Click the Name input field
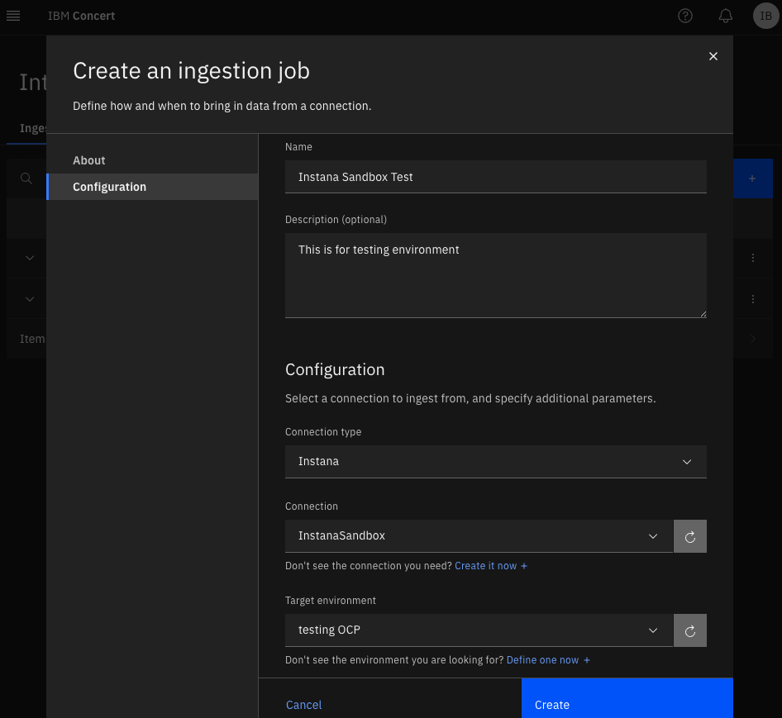 pyautogui.click(x=496, y=177)
